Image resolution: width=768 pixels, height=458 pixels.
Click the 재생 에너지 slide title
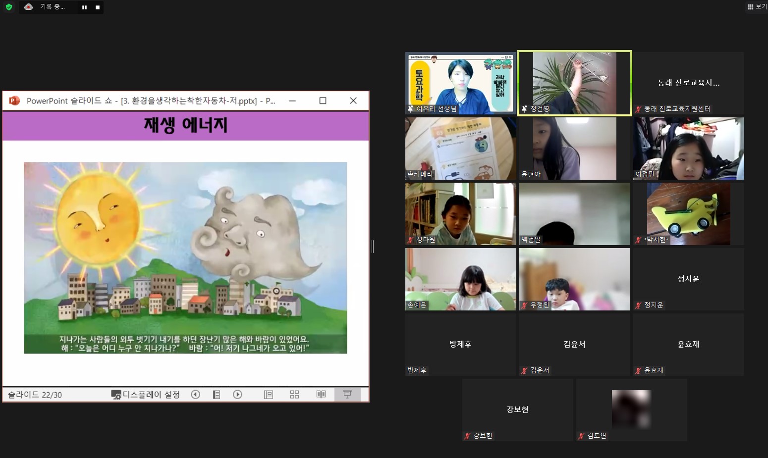(186, 125)
